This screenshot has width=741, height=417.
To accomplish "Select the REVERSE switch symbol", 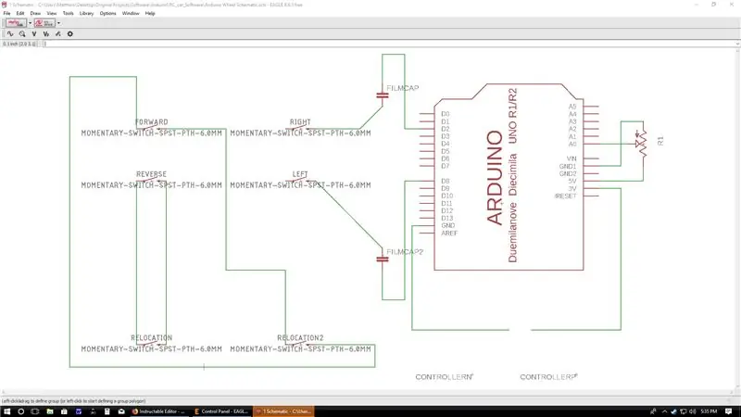I will (151, 181).
